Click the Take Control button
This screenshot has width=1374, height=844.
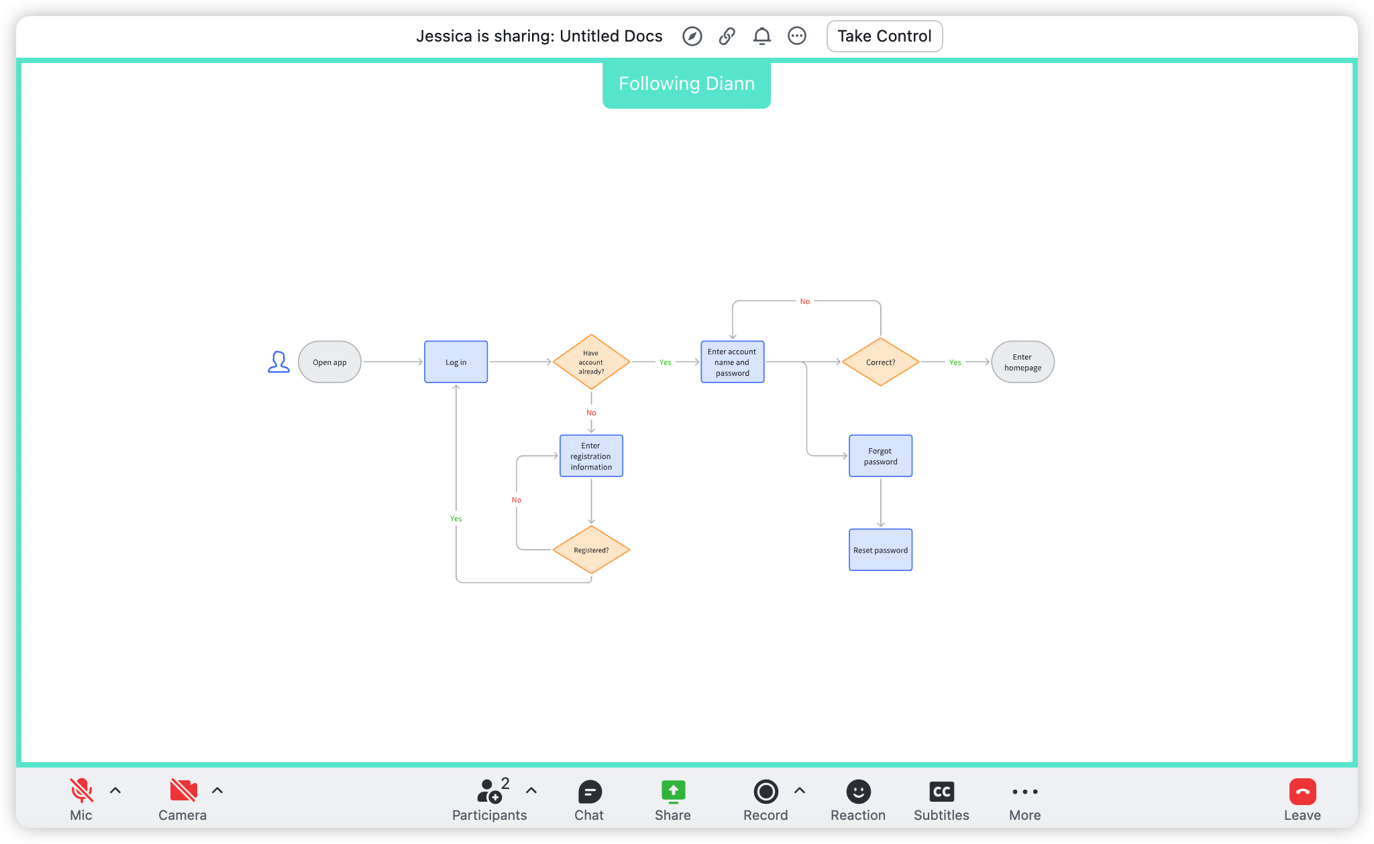tap(884, 36)
